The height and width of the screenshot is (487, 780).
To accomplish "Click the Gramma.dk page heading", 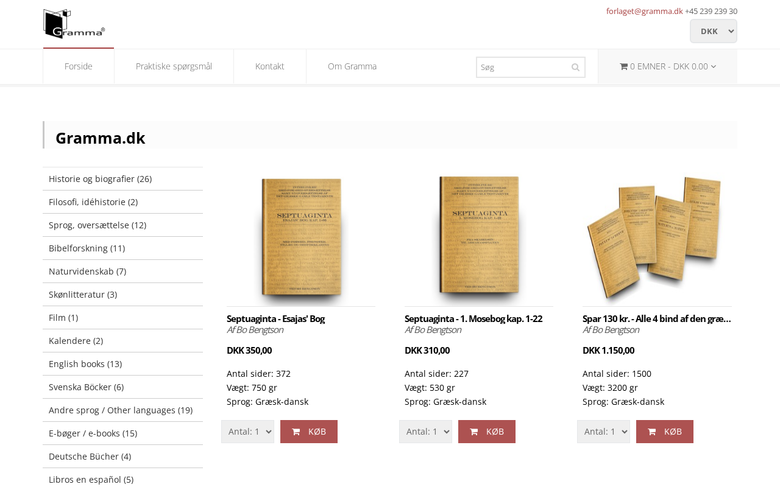I will click(x=101, y=138).
